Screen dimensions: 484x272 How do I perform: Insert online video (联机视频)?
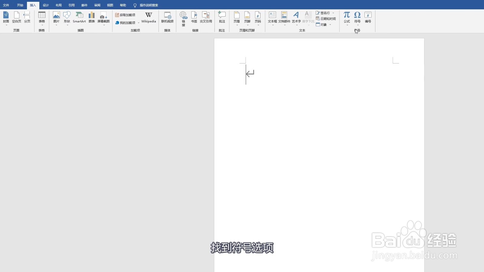167,18
